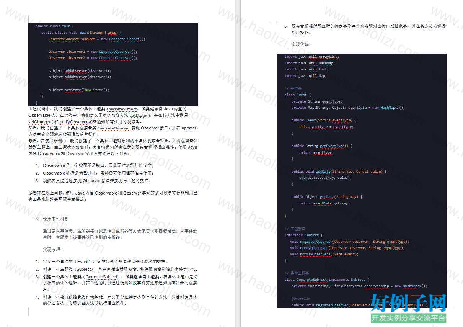This screenshot has height=327, width=463.
Task: Click the line "import java.util.ArrayList;"
Action: tap(311, 57)
